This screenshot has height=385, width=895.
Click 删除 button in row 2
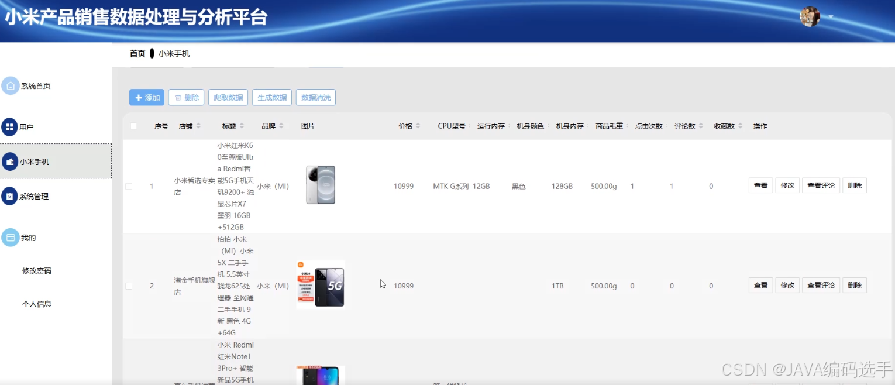(x=855, y=285)
